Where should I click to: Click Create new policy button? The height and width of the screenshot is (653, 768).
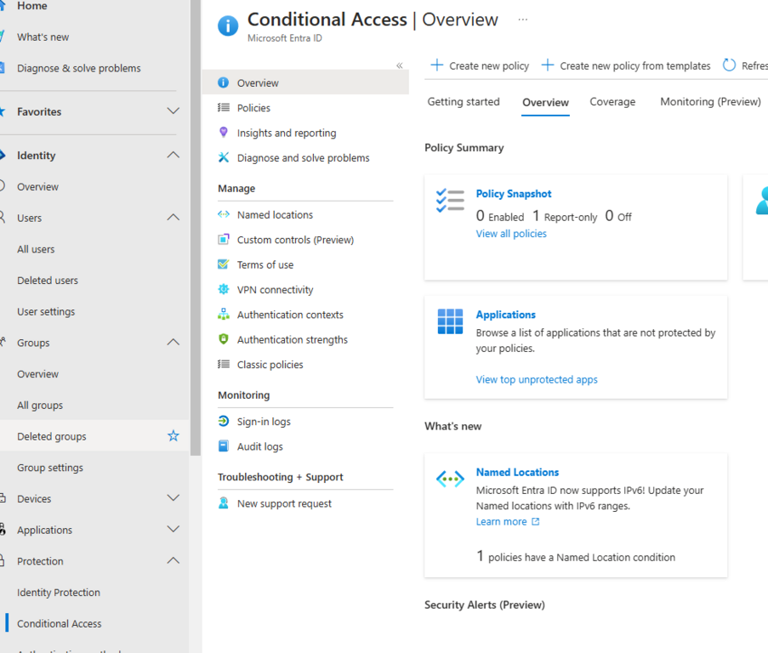tap(480, 65)
